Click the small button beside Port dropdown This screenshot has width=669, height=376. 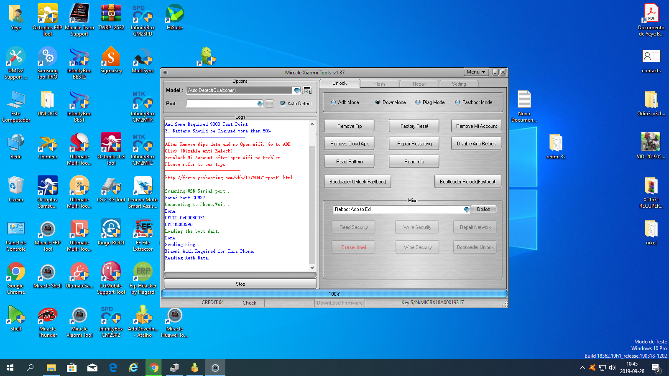coord(270,104)
